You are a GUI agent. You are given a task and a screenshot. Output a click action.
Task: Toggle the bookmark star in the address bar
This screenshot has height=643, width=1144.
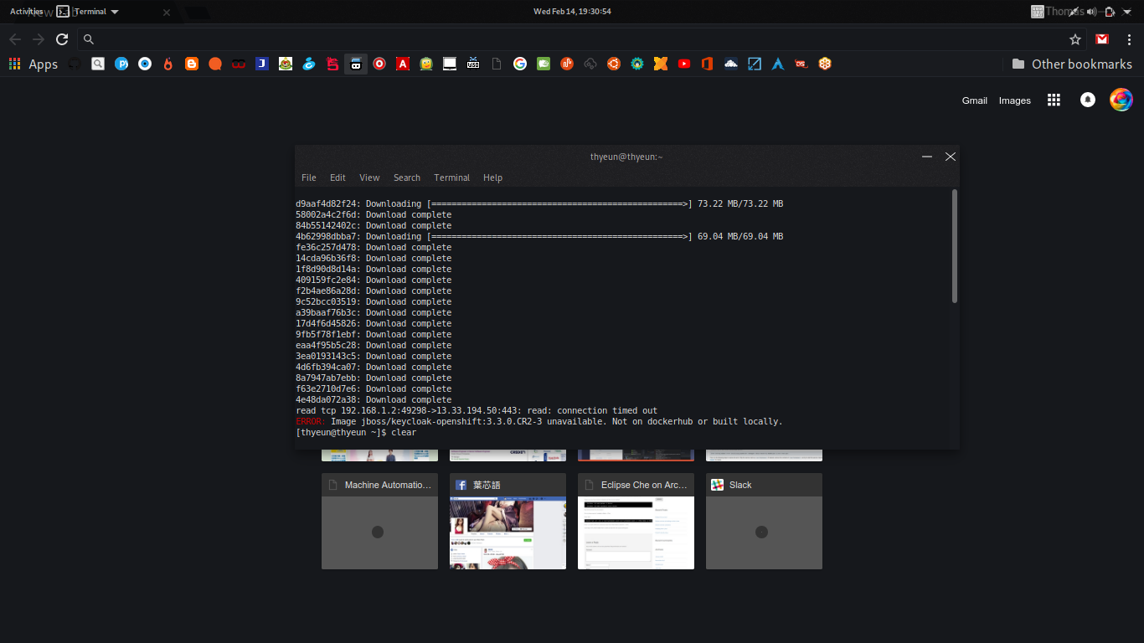pos(1075,39)
